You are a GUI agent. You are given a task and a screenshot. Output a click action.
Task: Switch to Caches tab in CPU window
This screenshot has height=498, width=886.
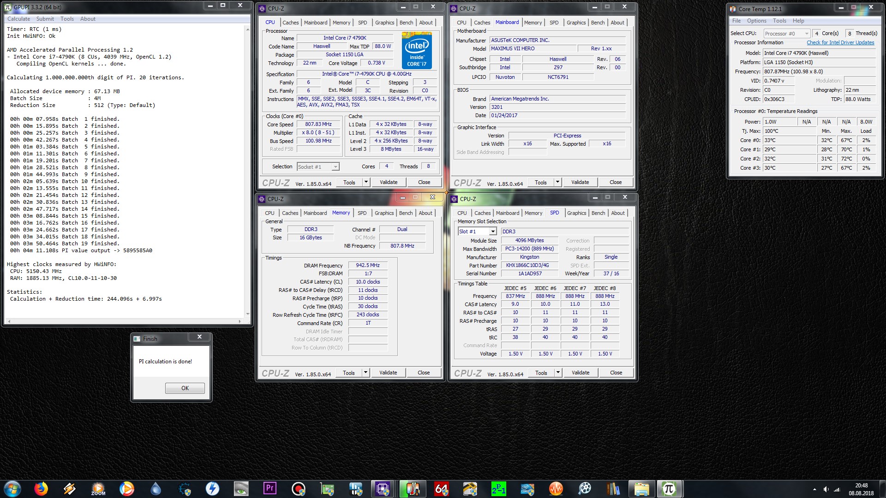(290, 23)
